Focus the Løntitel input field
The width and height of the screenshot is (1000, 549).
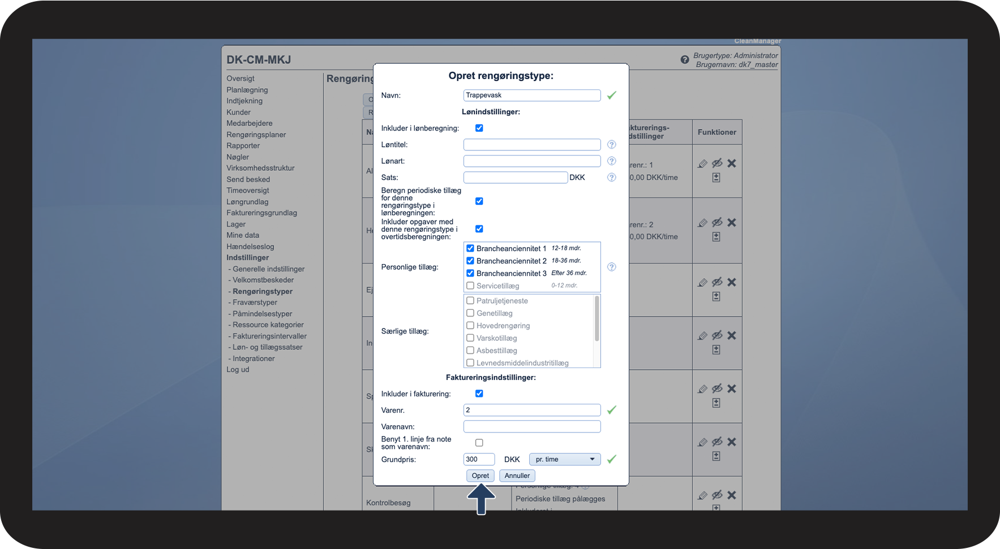[532, 145]
